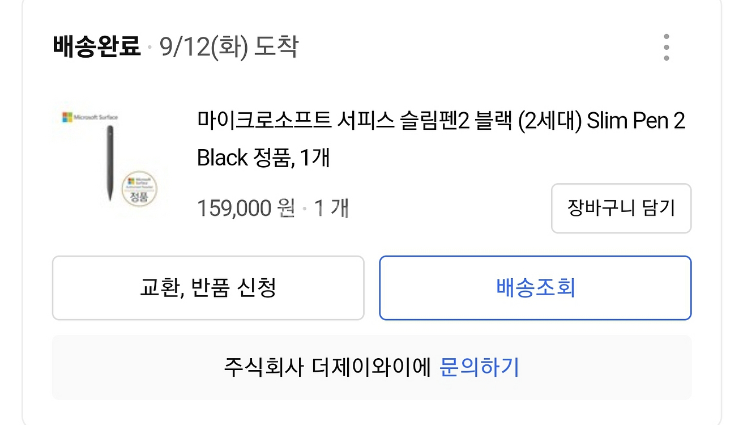Screen dimensions: 743x425
Task: Click the white order card background area
Action: coord(371,79)
